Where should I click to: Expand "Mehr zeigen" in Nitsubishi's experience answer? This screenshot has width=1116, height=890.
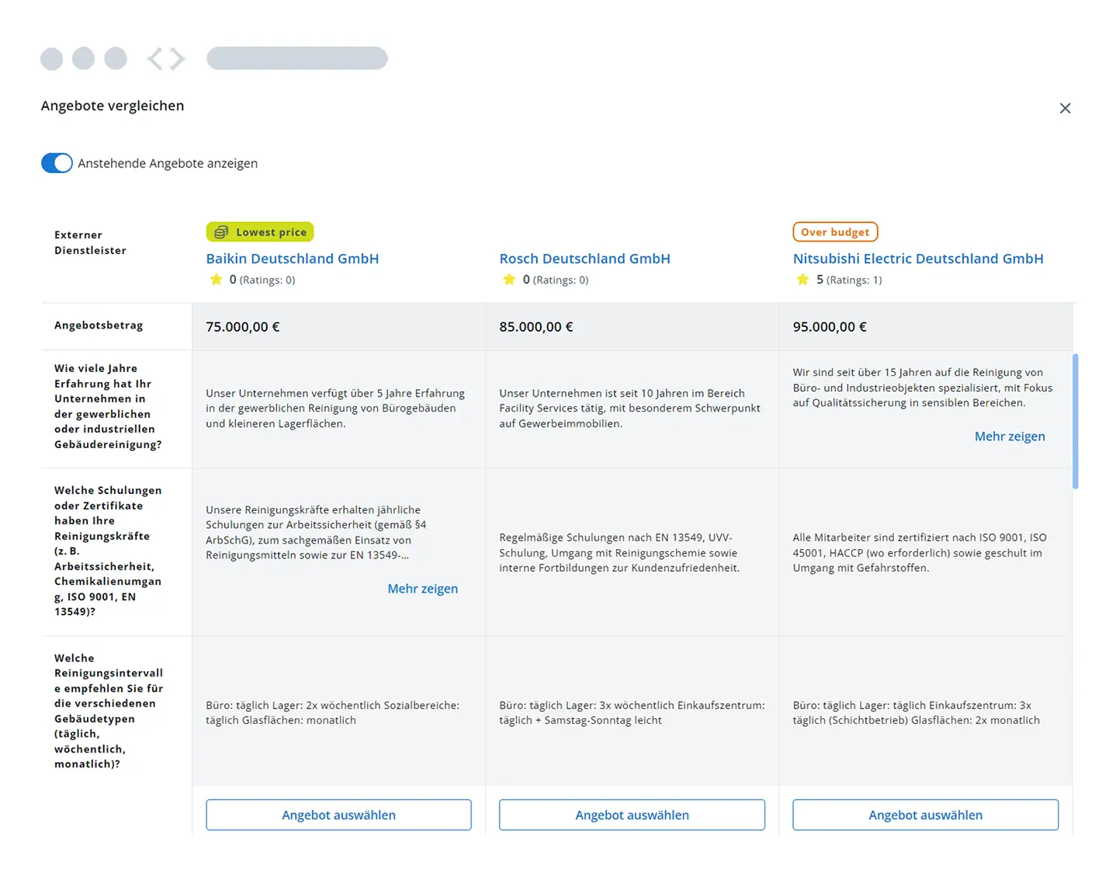[1010, 436]
